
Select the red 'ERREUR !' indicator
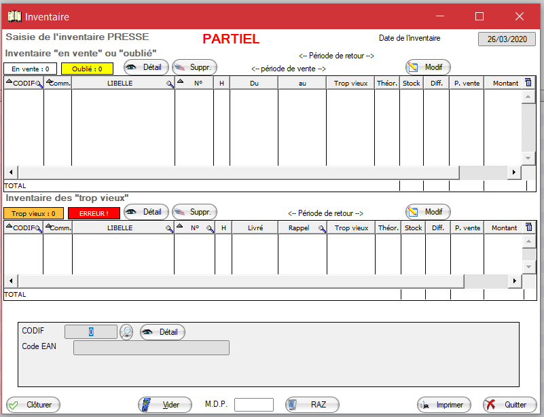pos(94,213)
